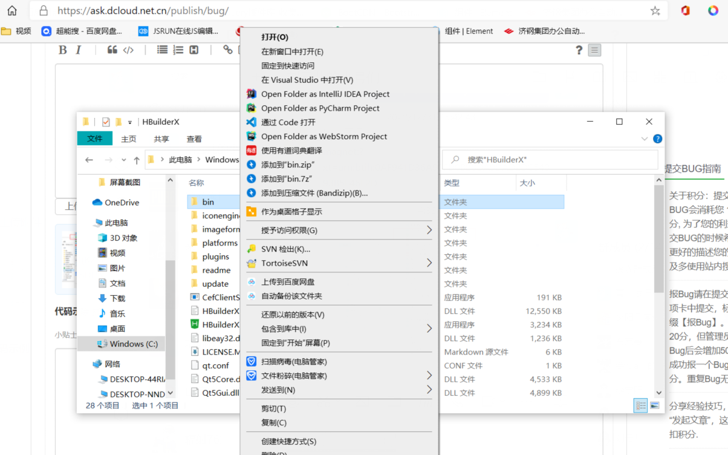Switch to the large icons view layout
The height and width of the screenshot is (455, 728).
click(x=654, y=405)
